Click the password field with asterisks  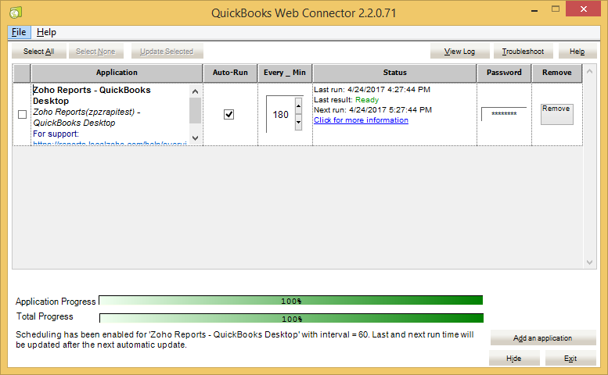pyautogui.click(x=504, y=114)
